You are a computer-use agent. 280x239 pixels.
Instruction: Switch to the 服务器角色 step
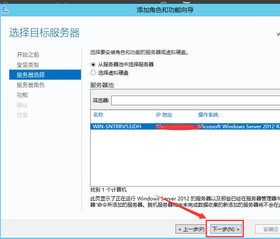click(31, 85)
